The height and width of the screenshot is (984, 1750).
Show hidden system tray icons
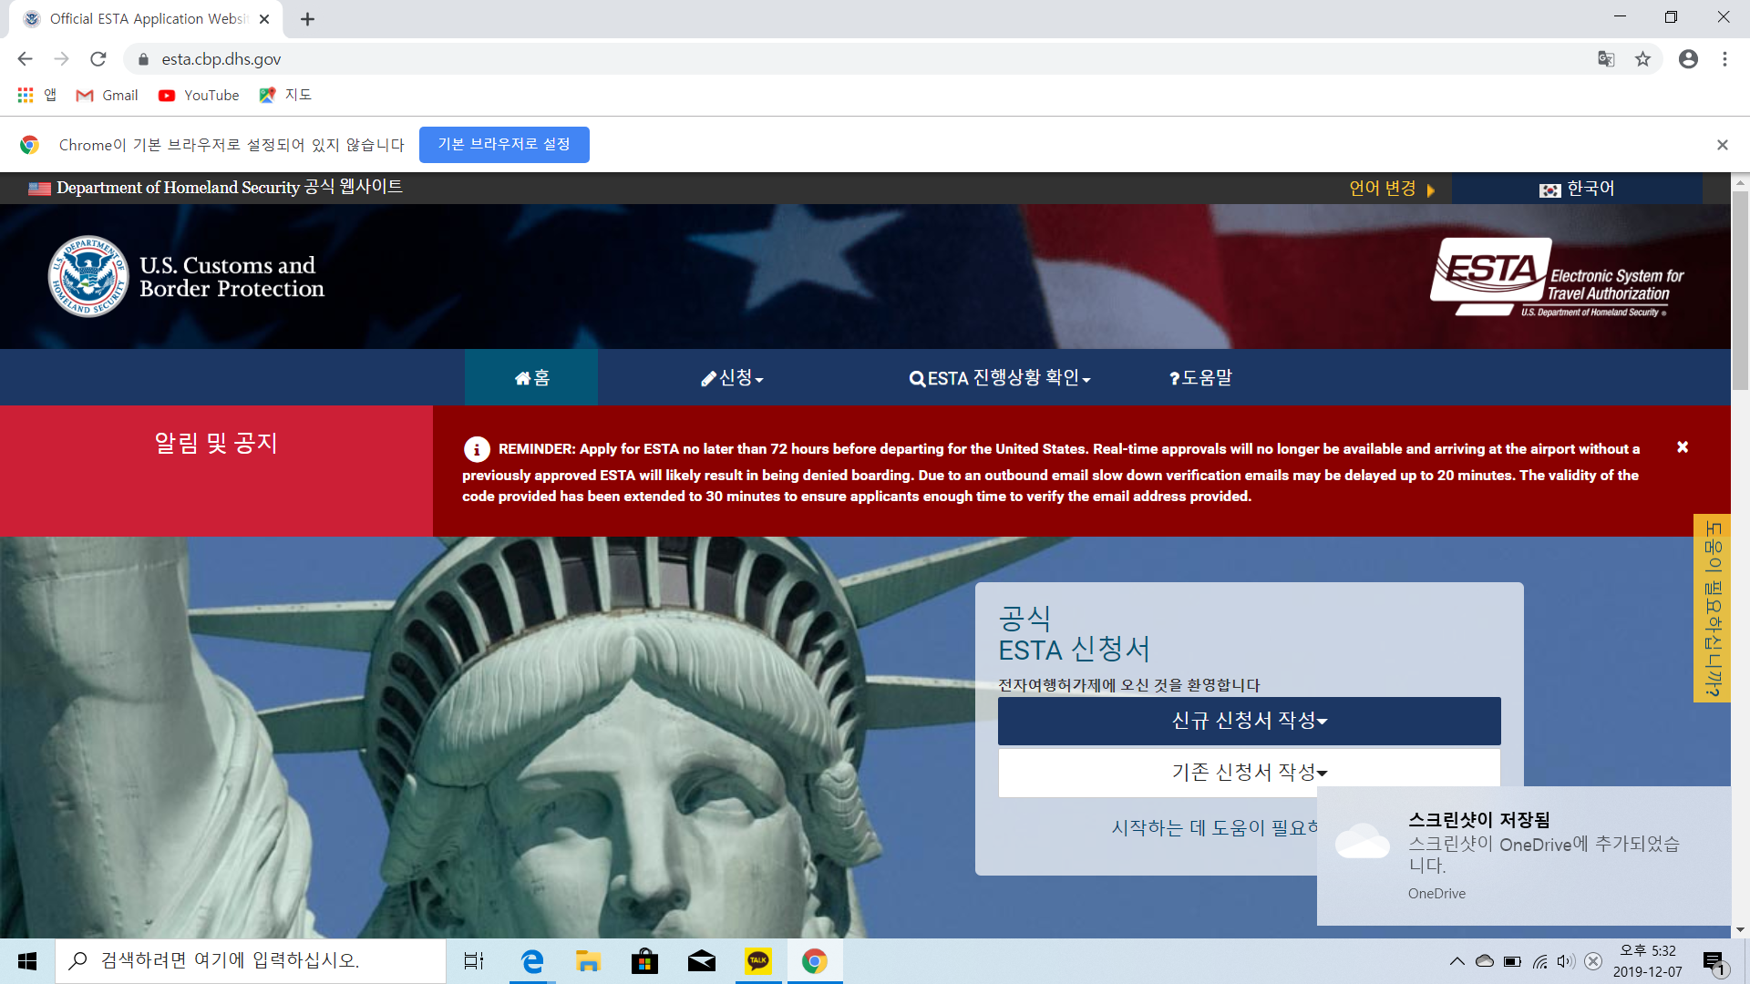coord(1457,961)
